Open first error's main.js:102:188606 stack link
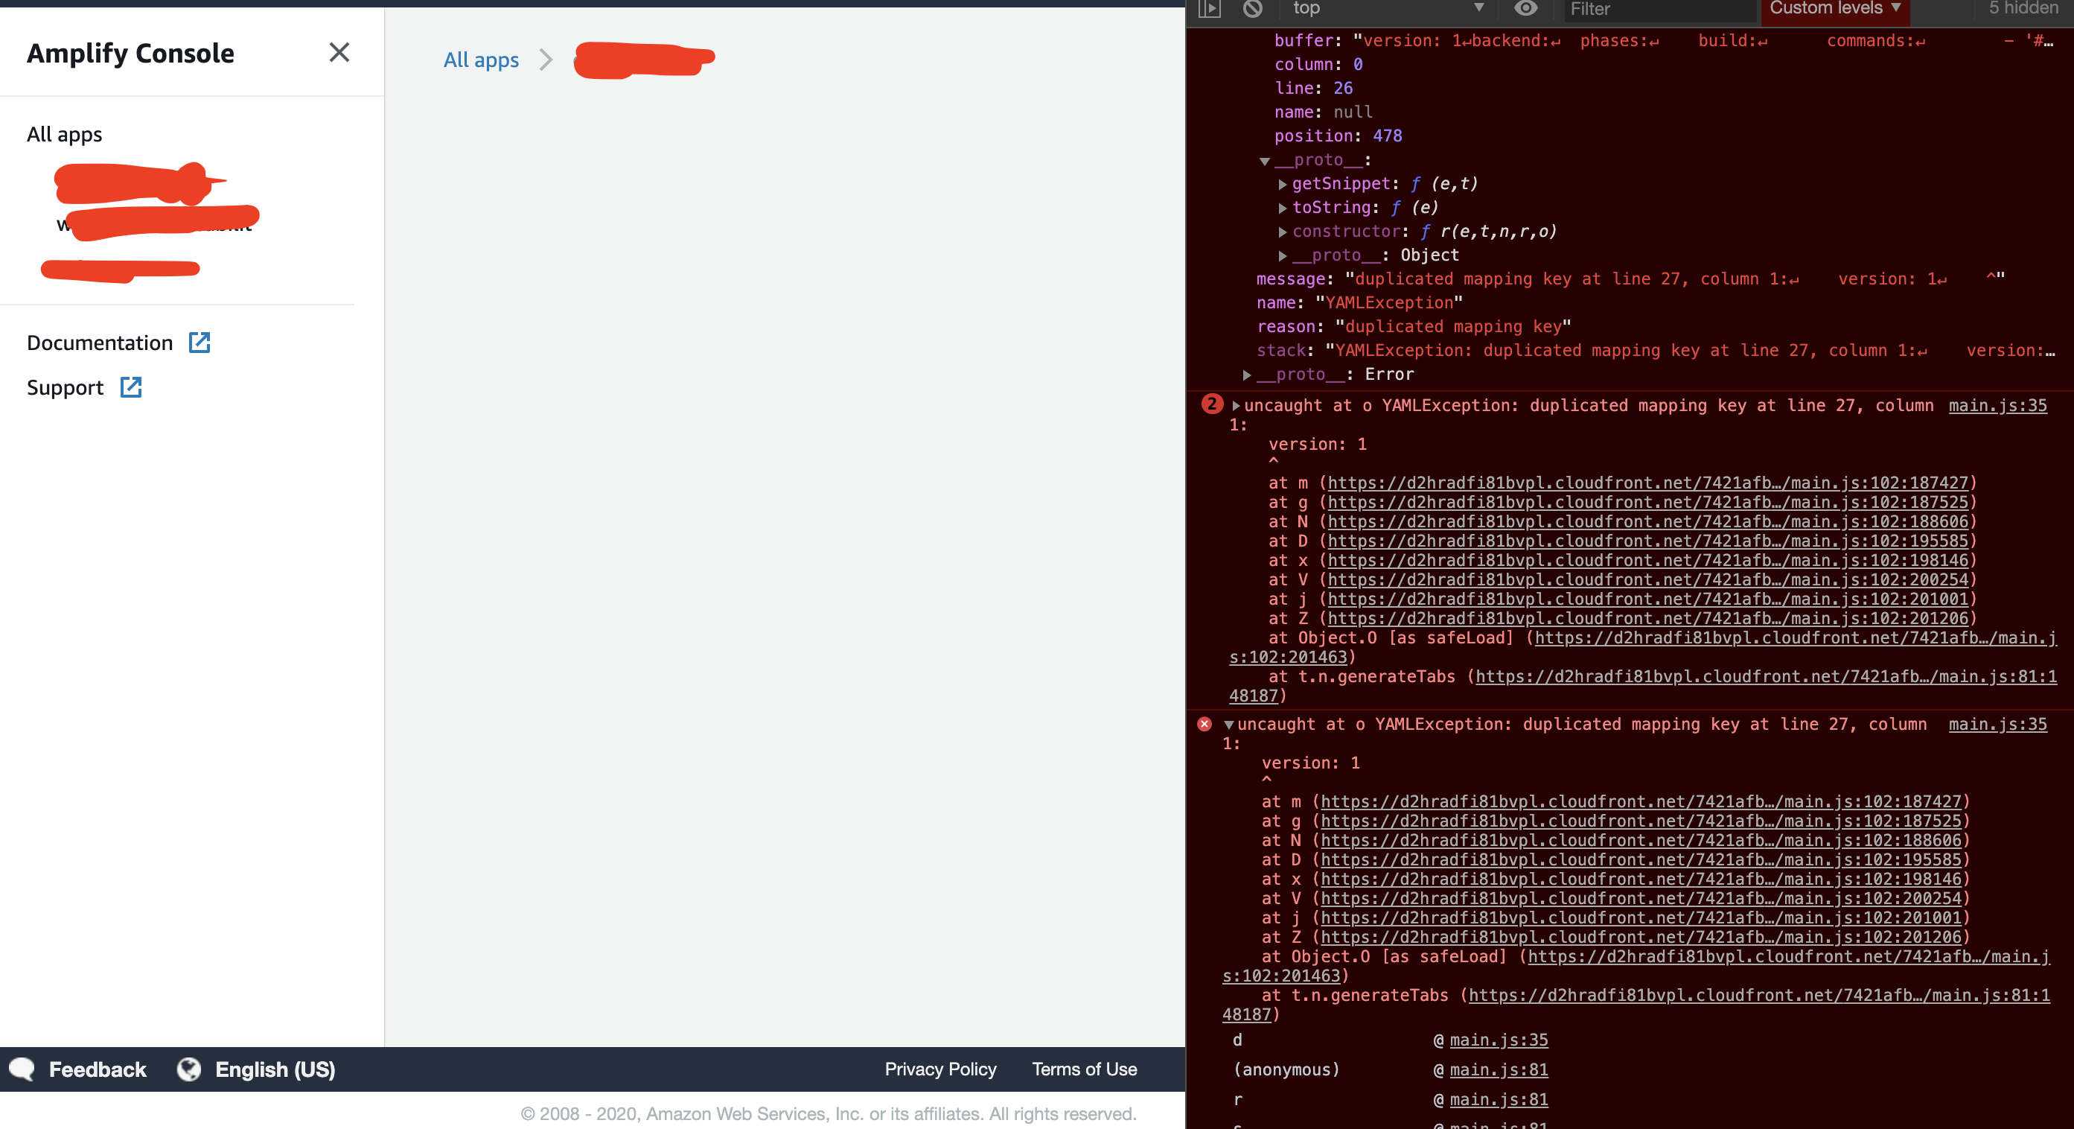Screen dimensions: 2074x1129 1647,522
